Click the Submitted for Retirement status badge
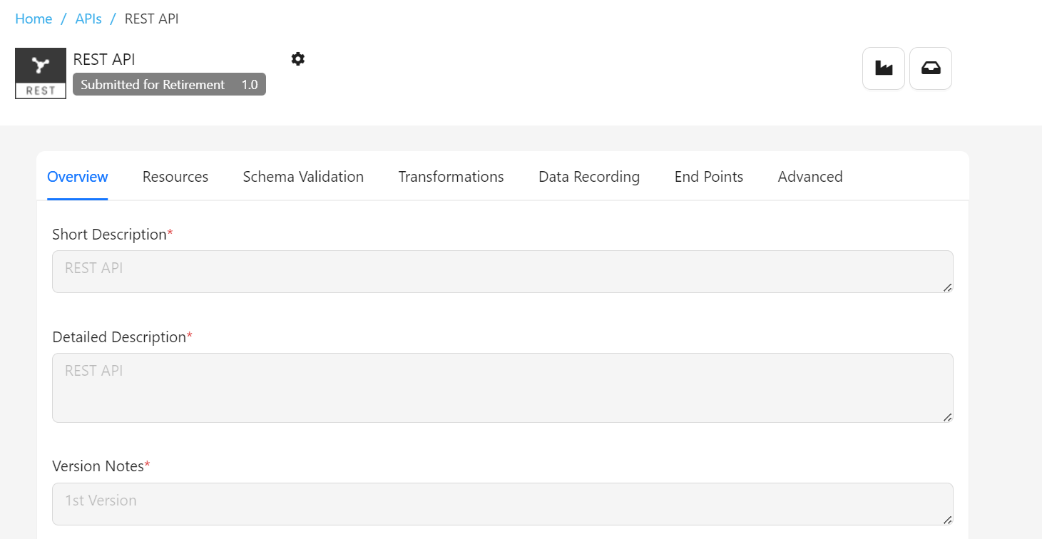This screenshot has height=539, width=1042. [x=169, y=84]
